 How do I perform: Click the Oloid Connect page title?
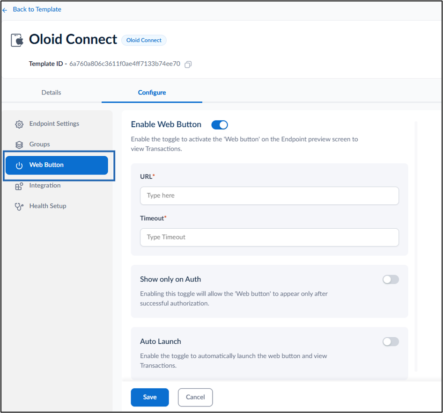point(73,39)
